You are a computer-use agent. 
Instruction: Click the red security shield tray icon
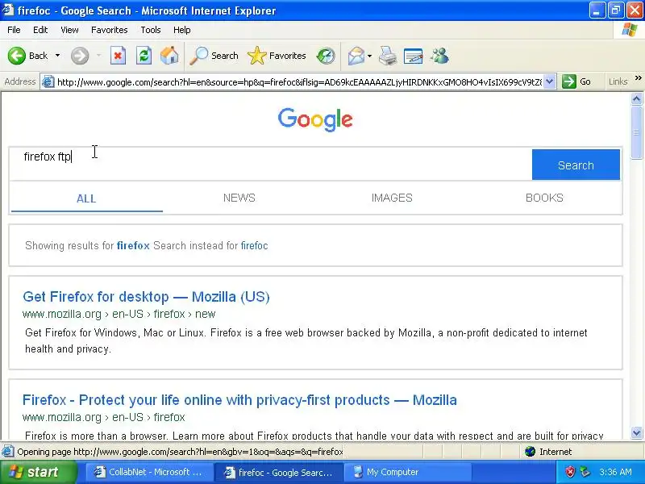click(x=570, y=472)
